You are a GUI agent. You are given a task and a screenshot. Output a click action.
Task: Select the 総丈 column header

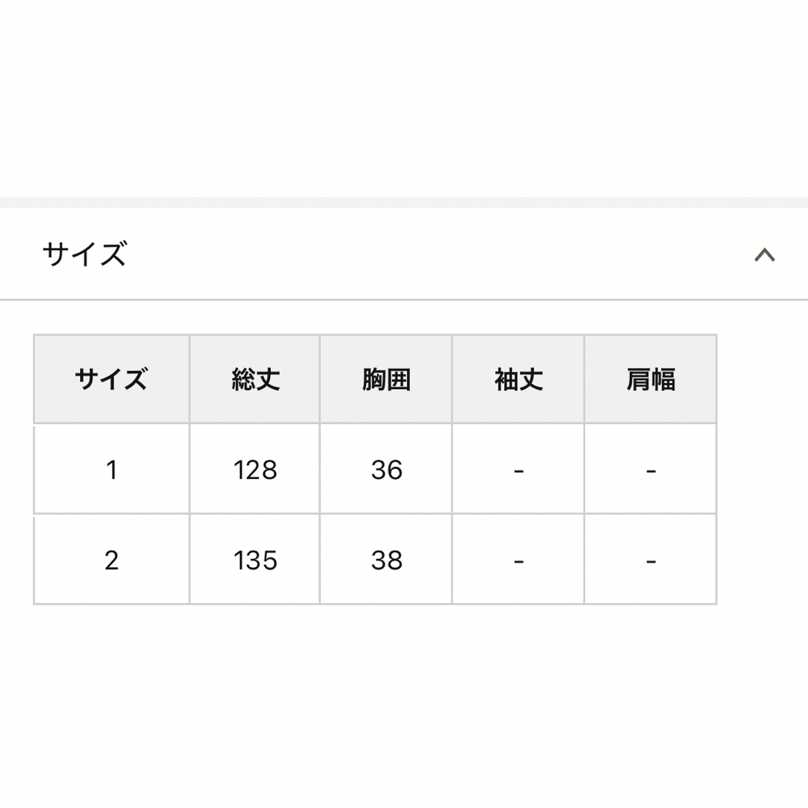[x=254, y=379]
